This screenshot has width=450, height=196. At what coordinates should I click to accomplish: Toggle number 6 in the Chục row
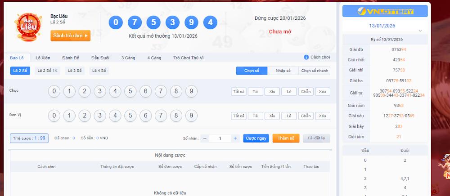pyautogui.click(x=145, y=91)
